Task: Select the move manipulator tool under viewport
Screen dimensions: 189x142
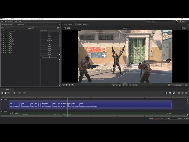Action: (66, 85)
